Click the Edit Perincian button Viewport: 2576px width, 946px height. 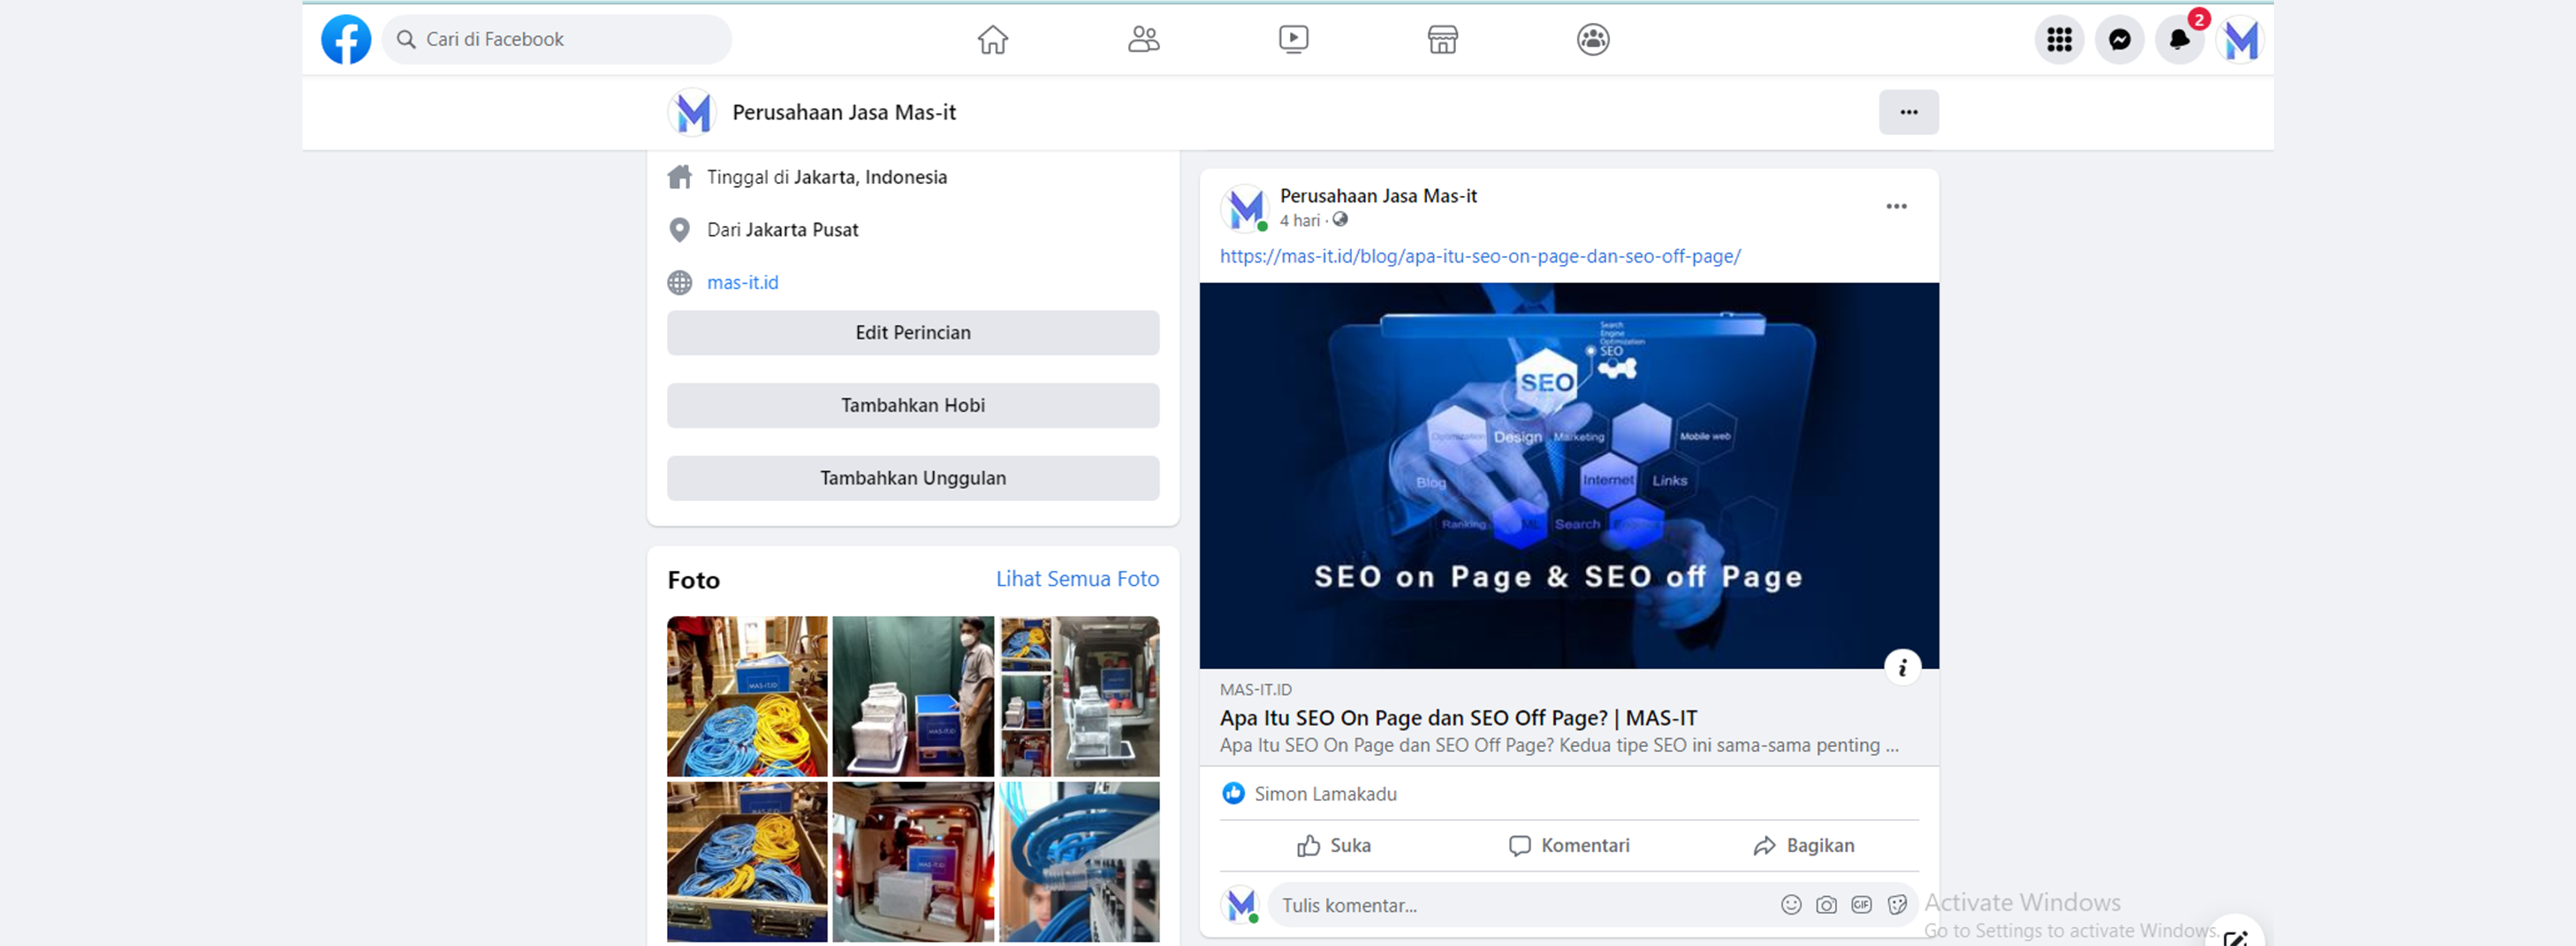pyautogui.click(x=913, y=333)
